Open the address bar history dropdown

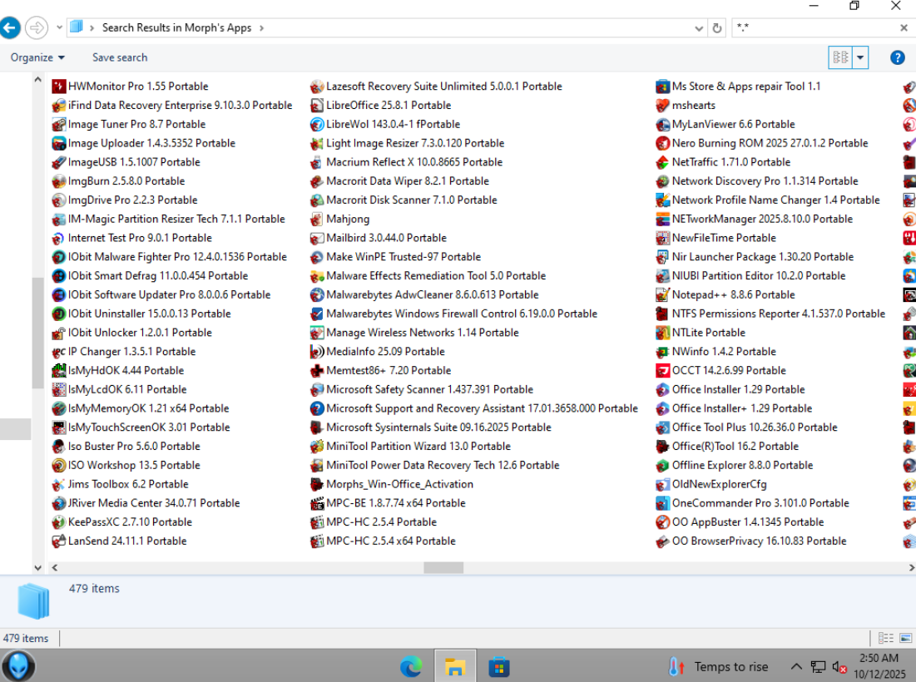tap(698, 28)
